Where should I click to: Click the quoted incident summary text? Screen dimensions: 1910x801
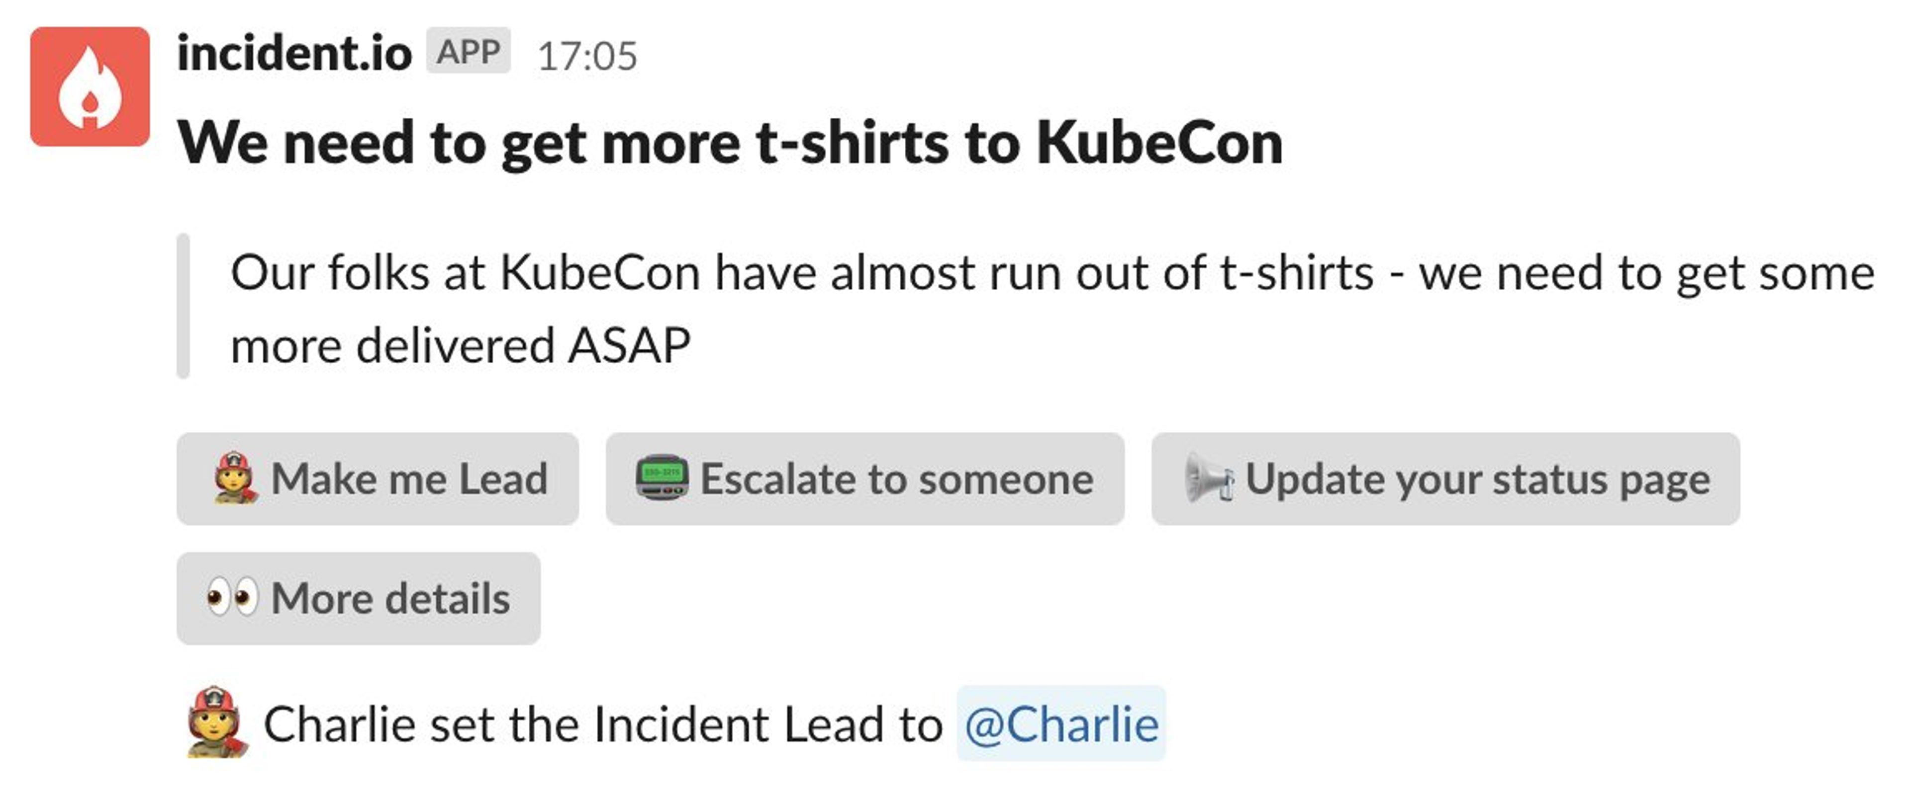[1053, 309]
